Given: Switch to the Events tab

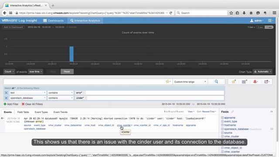Looking at the screenshot, I should click(x=8, y=112).
